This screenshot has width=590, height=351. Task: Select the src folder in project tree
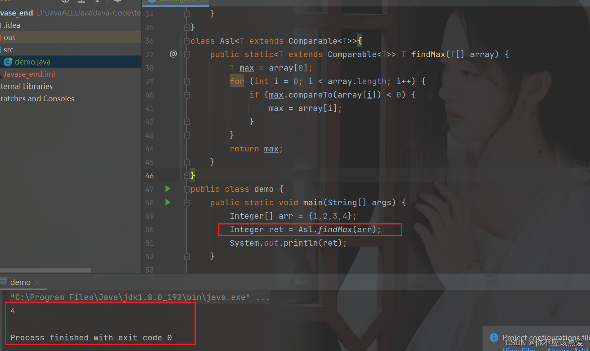tap(8, 49)
